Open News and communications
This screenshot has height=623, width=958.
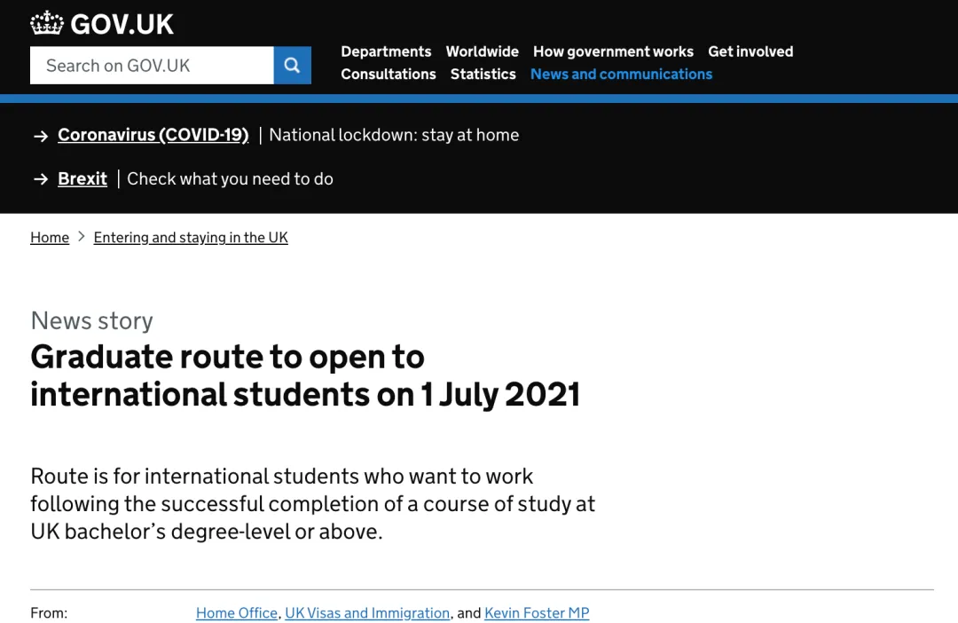[x=621, y=74]
